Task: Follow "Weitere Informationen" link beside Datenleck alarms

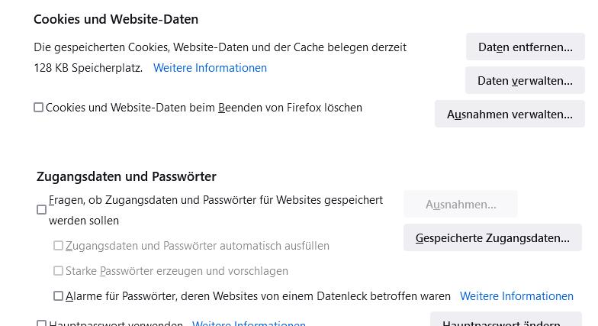Action: (516, 296)
